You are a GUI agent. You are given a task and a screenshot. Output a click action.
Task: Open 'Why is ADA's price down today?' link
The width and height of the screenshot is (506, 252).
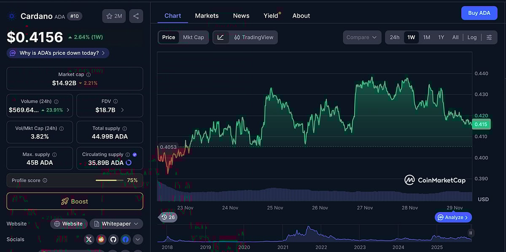57,53
